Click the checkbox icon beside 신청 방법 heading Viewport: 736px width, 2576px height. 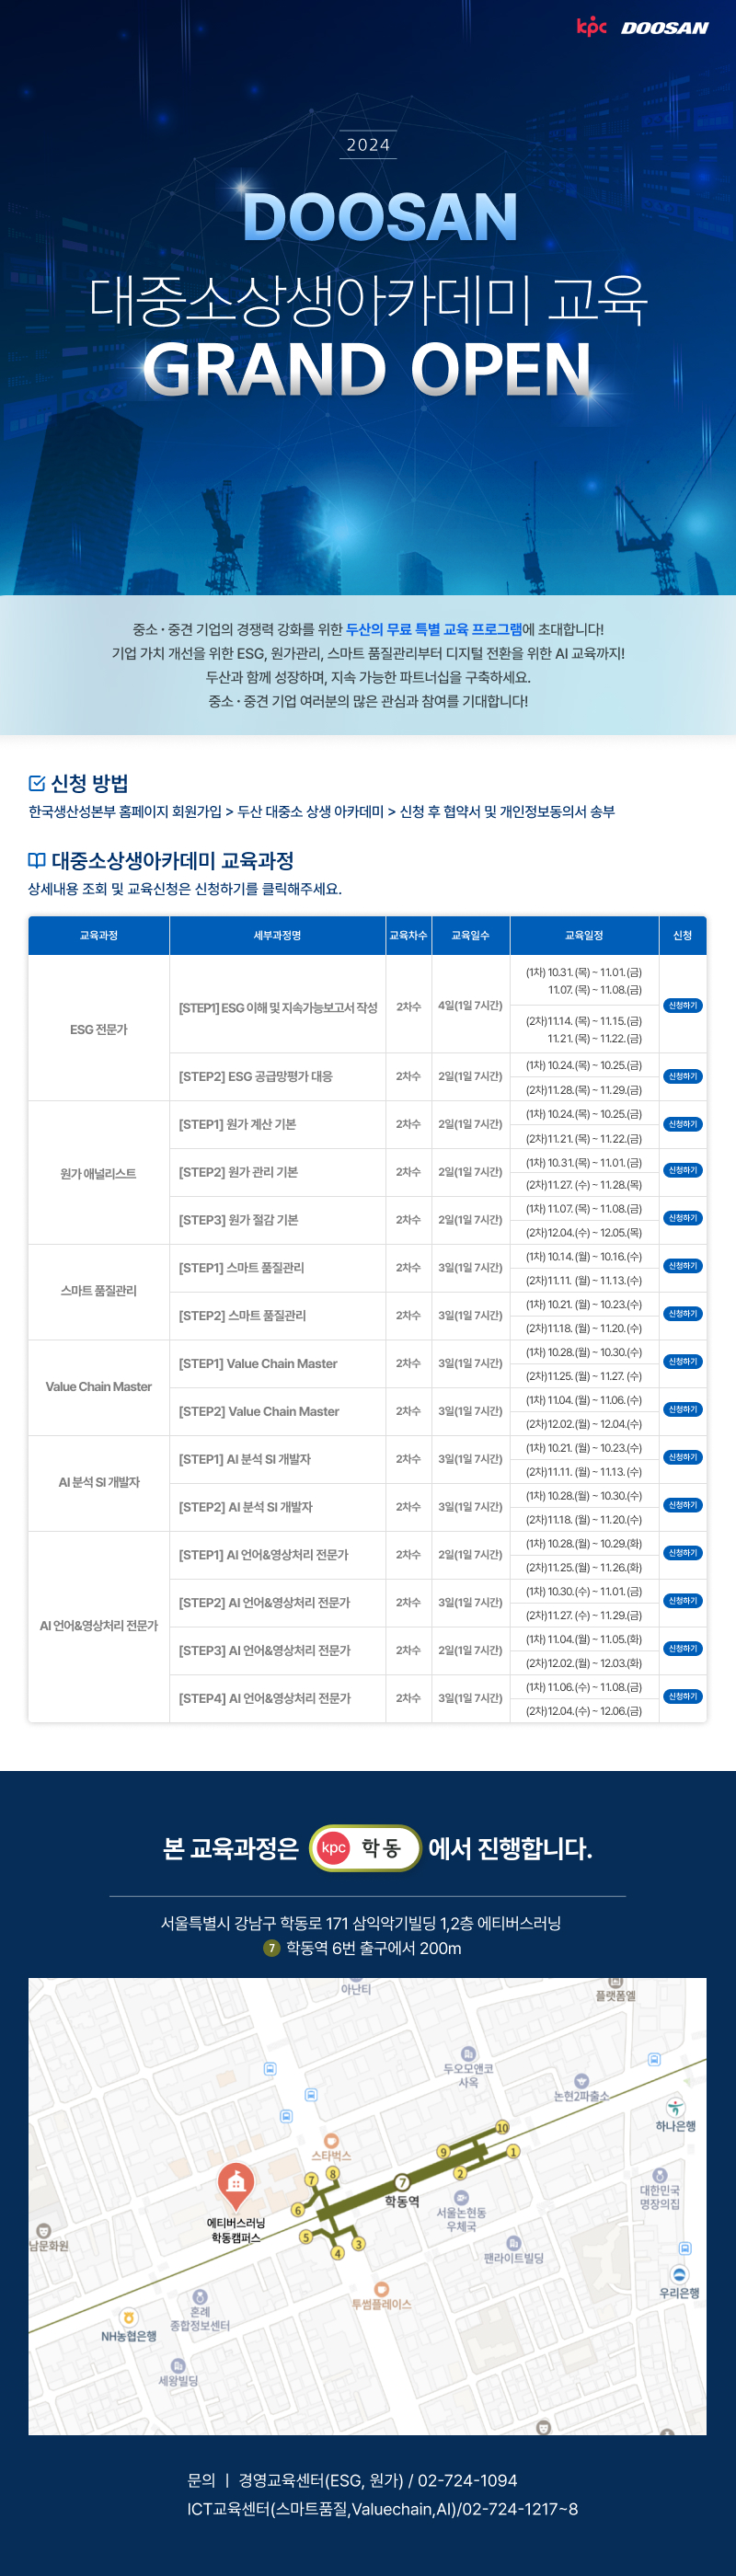coord(37,783)
